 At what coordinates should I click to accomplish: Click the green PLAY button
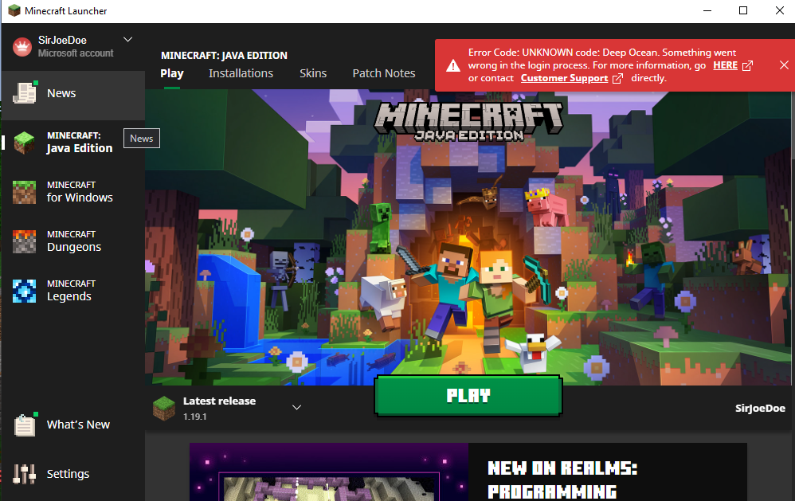click(468, 396)
